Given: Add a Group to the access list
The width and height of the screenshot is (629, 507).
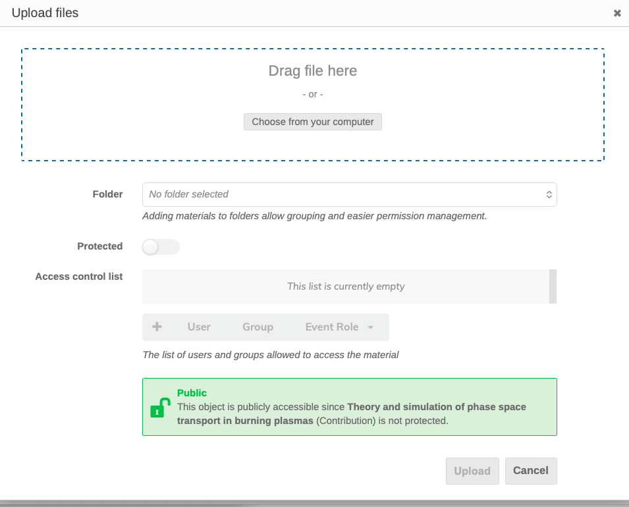Looking at the screenshot, I should 258,327.
